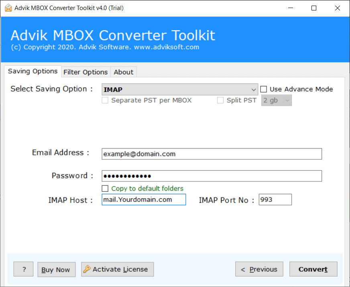Open the About tab
Screen dimensions: 350x287
124,72
